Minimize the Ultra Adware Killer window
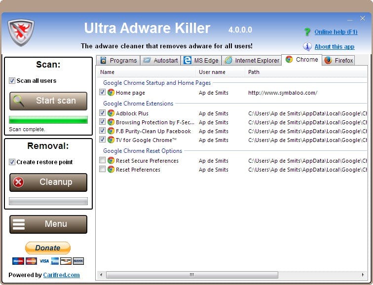 coord(350,19)
